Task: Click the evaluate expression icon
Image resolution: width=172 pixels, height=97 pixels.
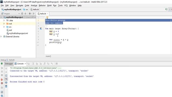Action: (x=57, y=64)
